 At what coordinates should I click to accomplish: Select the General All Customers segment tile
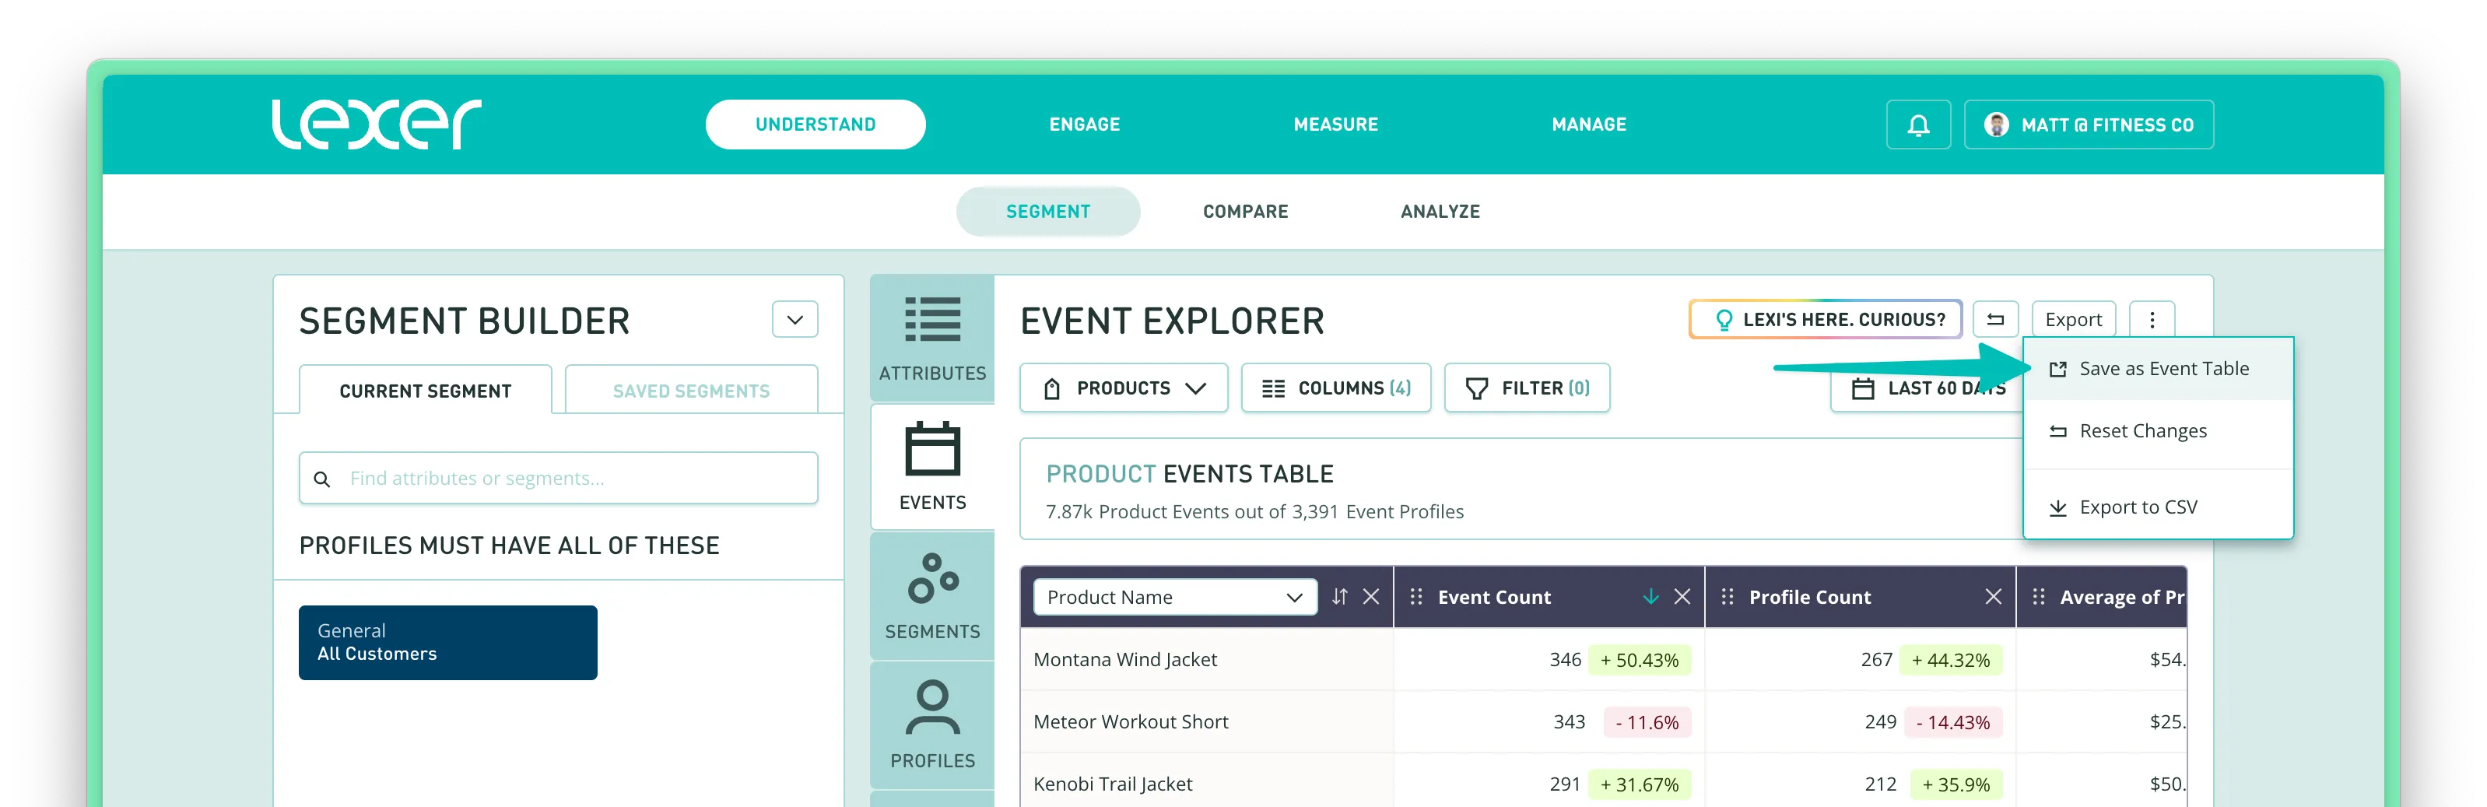(x=447, y=642)
